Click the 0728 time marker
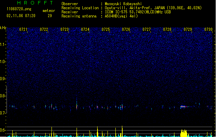 point(167,29)
